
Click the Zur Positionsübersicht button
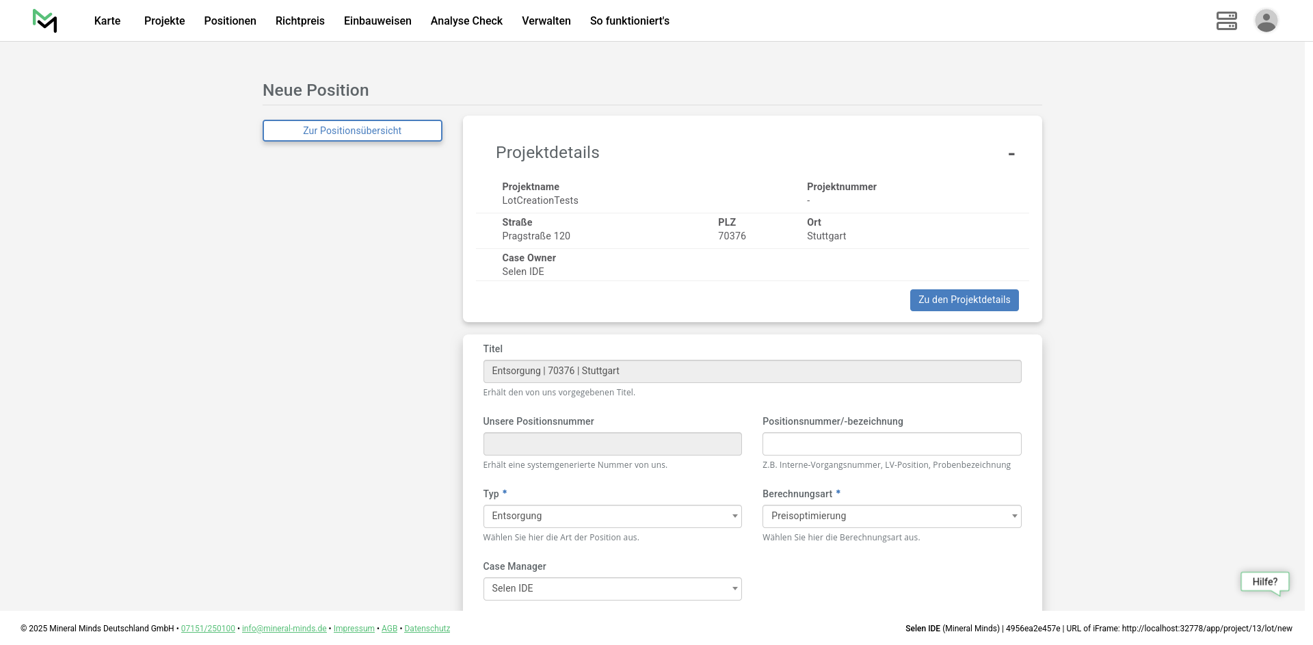(x=352, y=131)
